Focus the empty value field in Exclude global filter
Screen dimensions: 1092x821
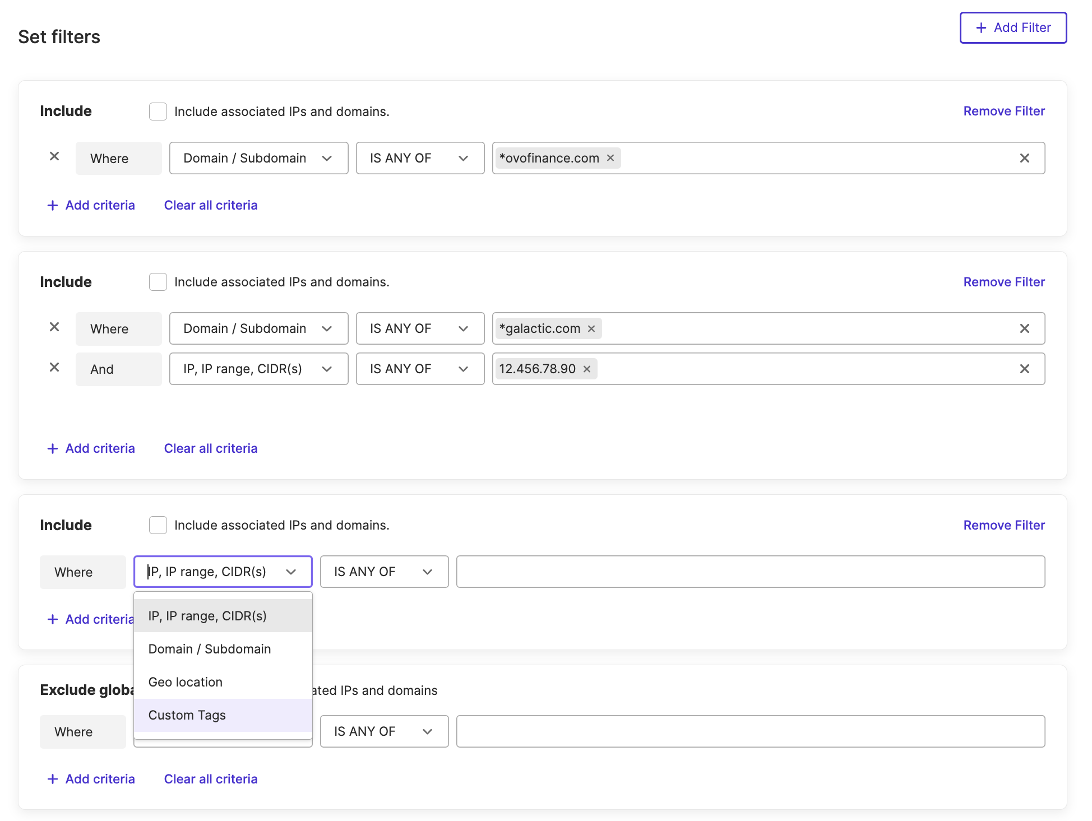tap(751, 731)
